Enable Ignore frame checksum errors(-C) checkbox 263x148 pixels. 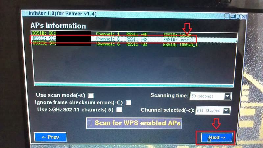point(128,103)
